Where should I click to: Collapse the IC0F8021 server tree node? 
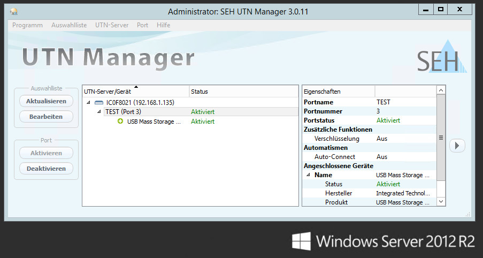[88, 102]
